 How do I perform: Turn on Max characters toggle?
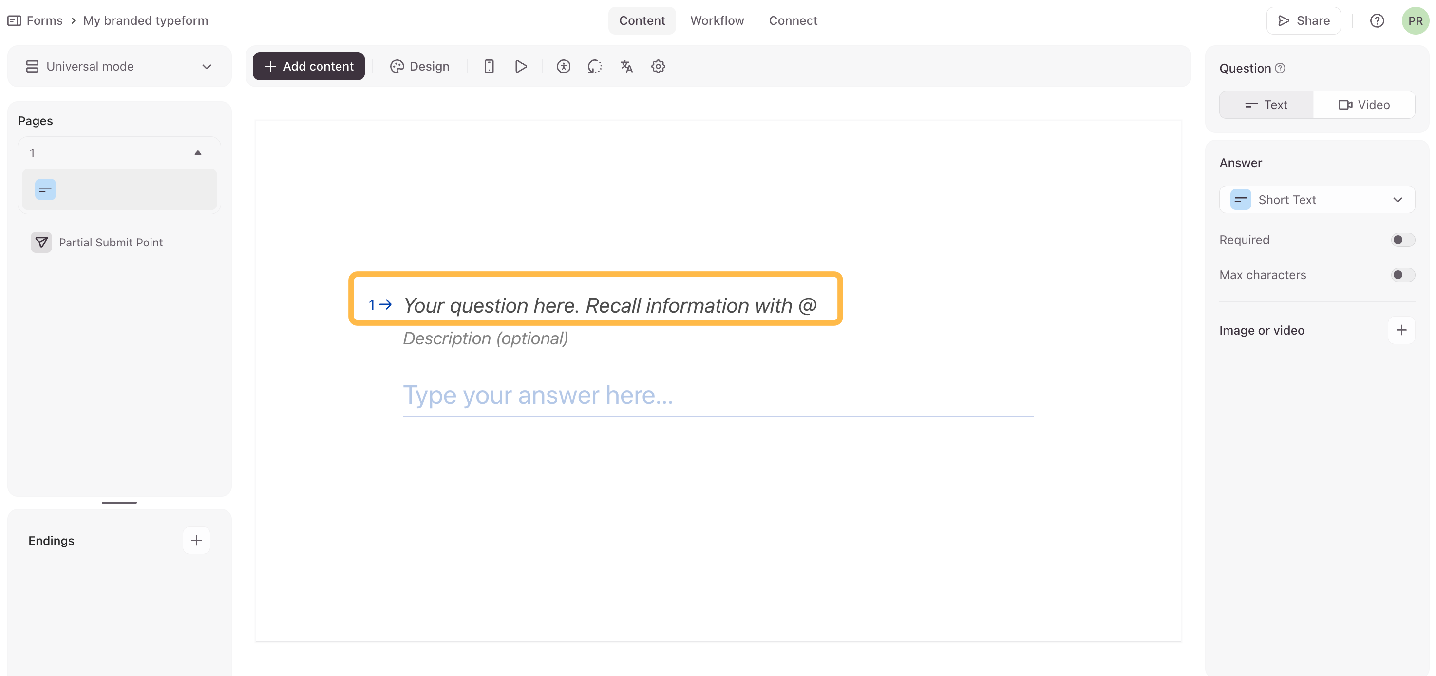[x=1402, y=275]
